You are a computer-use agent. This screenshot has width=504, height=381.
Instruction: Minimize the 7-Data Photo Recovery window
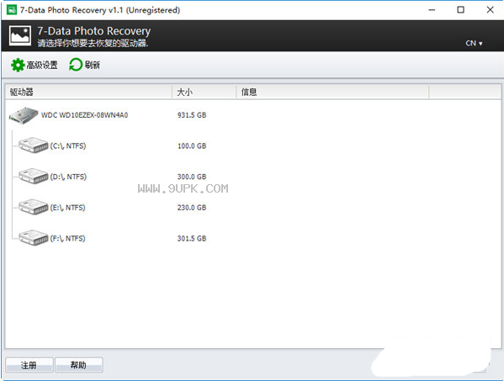[432, 10]
